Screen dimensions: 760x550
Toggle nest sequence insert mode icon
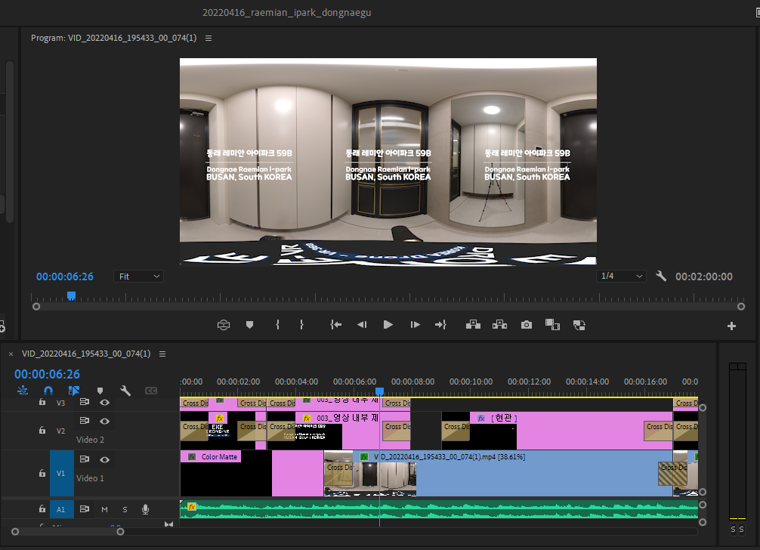tap(23, 390)
